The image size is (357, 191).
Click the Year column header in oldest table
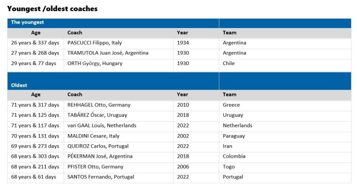point(182,95)
